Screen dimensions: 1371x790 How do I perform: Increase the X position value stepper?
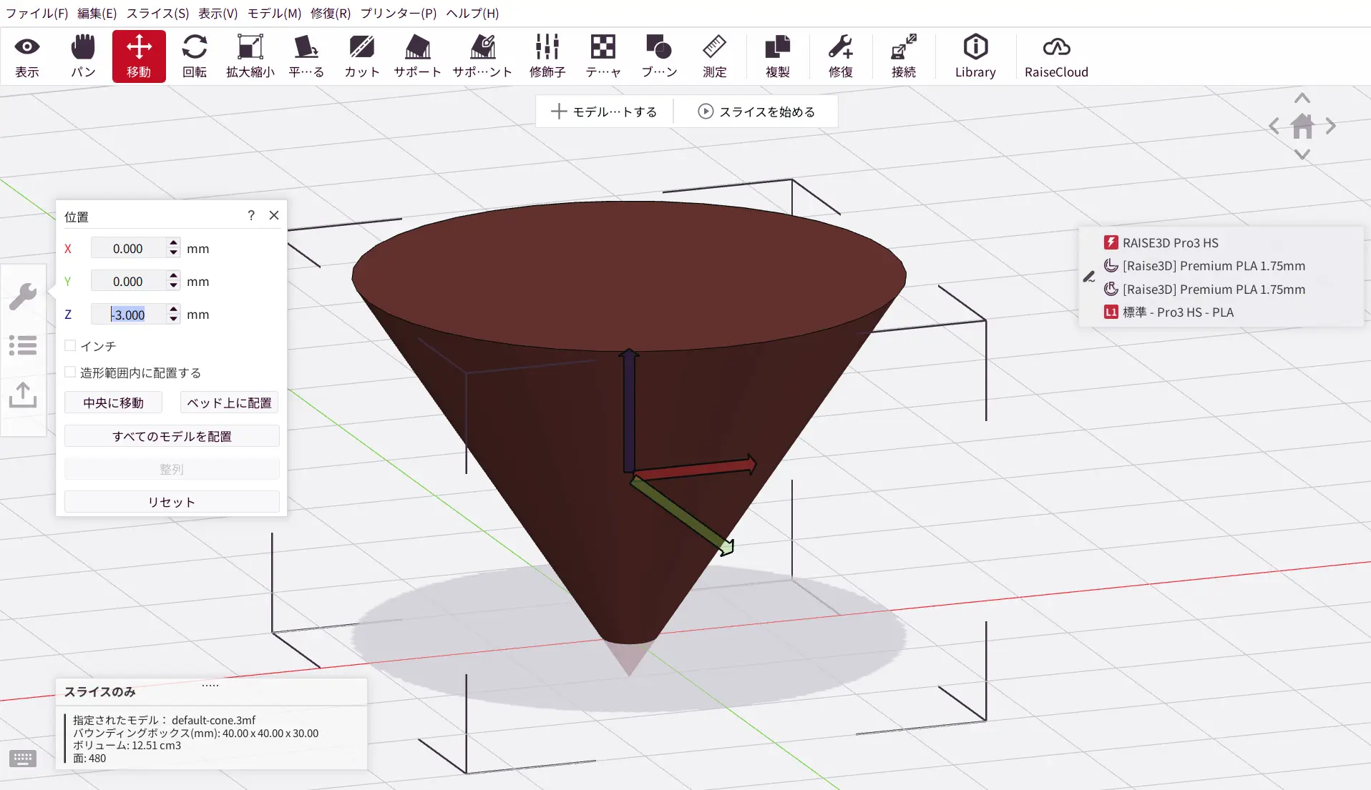pos(173,244)
